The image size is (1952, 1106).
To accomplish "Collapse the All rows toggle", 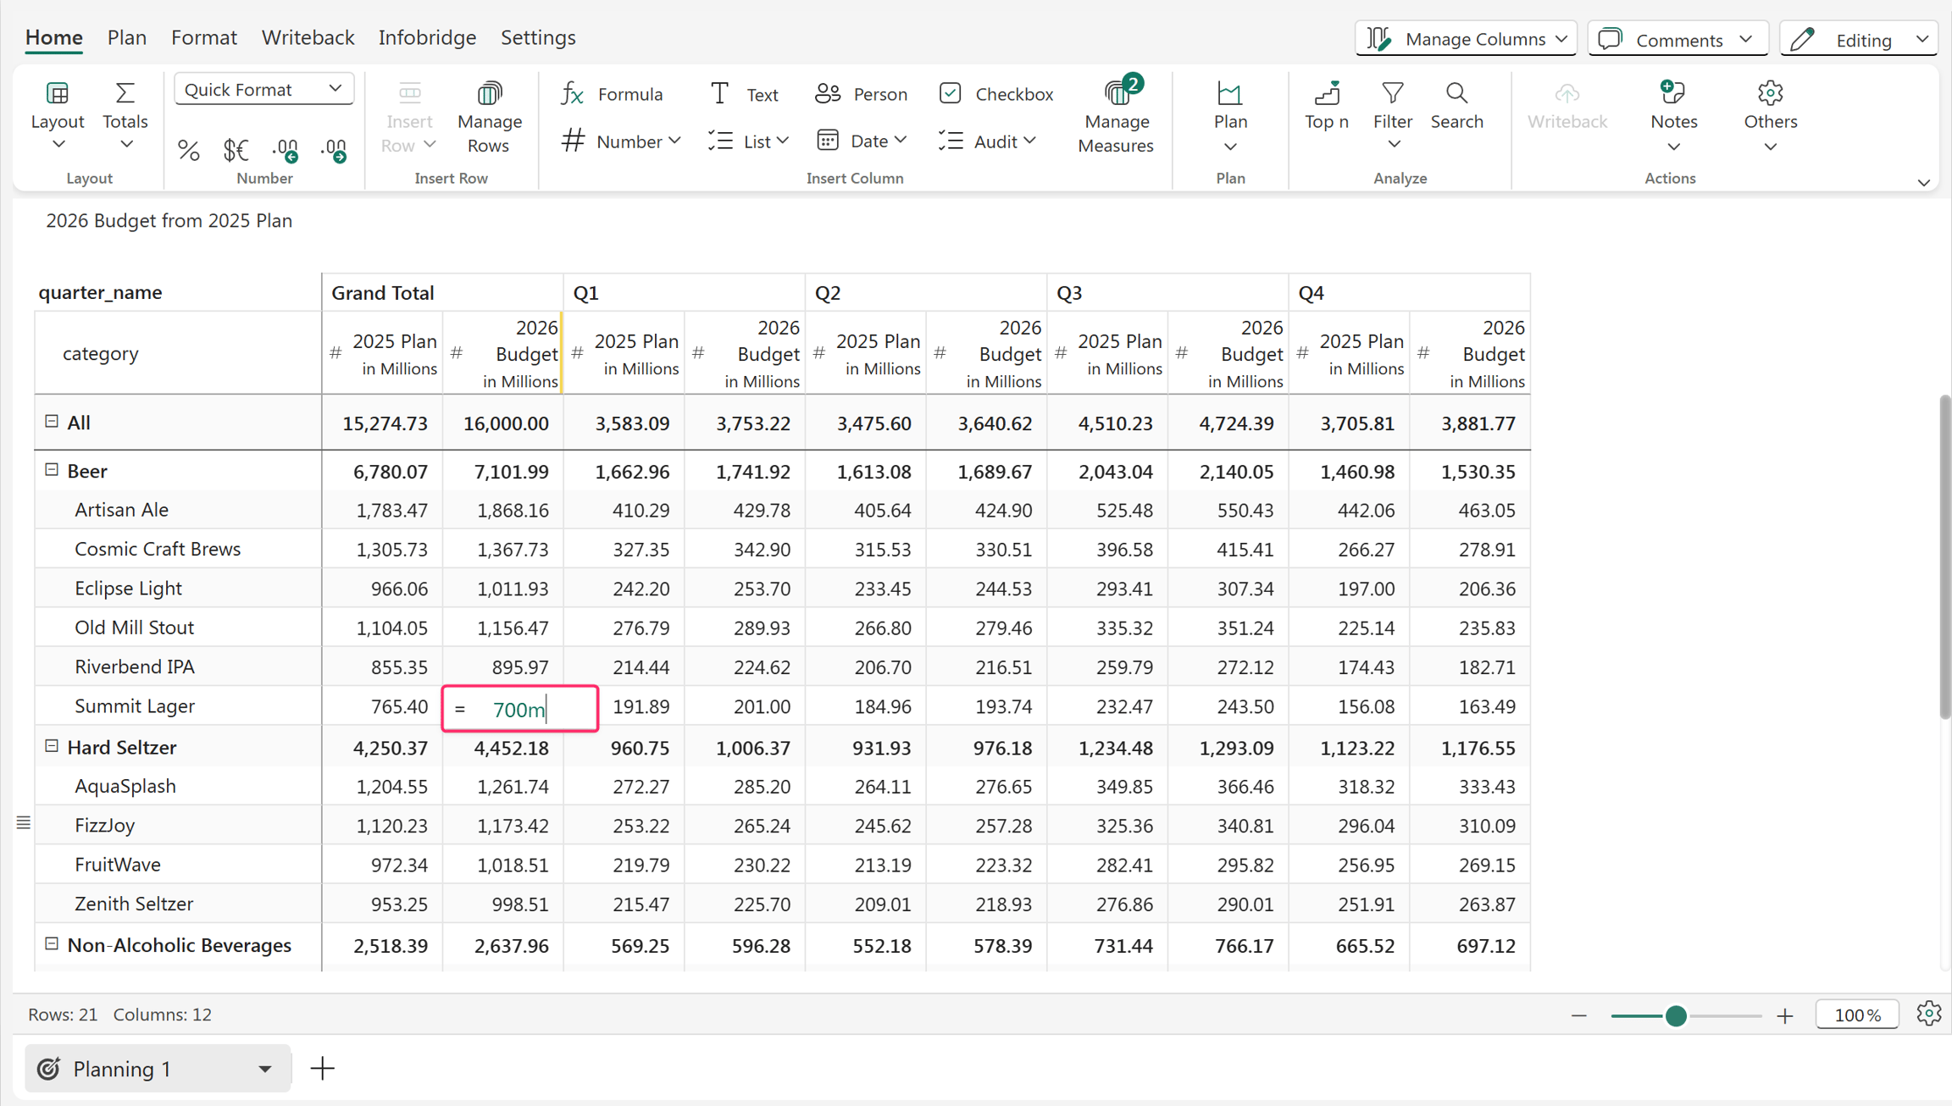I will (52, 421).
